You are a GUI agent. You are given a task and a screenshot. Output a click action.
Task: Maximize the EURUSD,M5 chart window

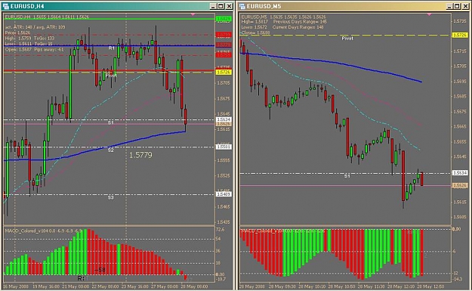pos(457,6)
